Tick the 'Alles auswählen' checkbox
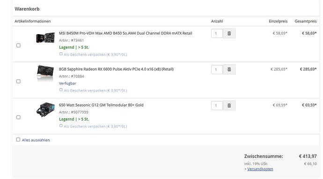This screenshot has width=323, height=179. pyautogui.click(x=18, y=139)
